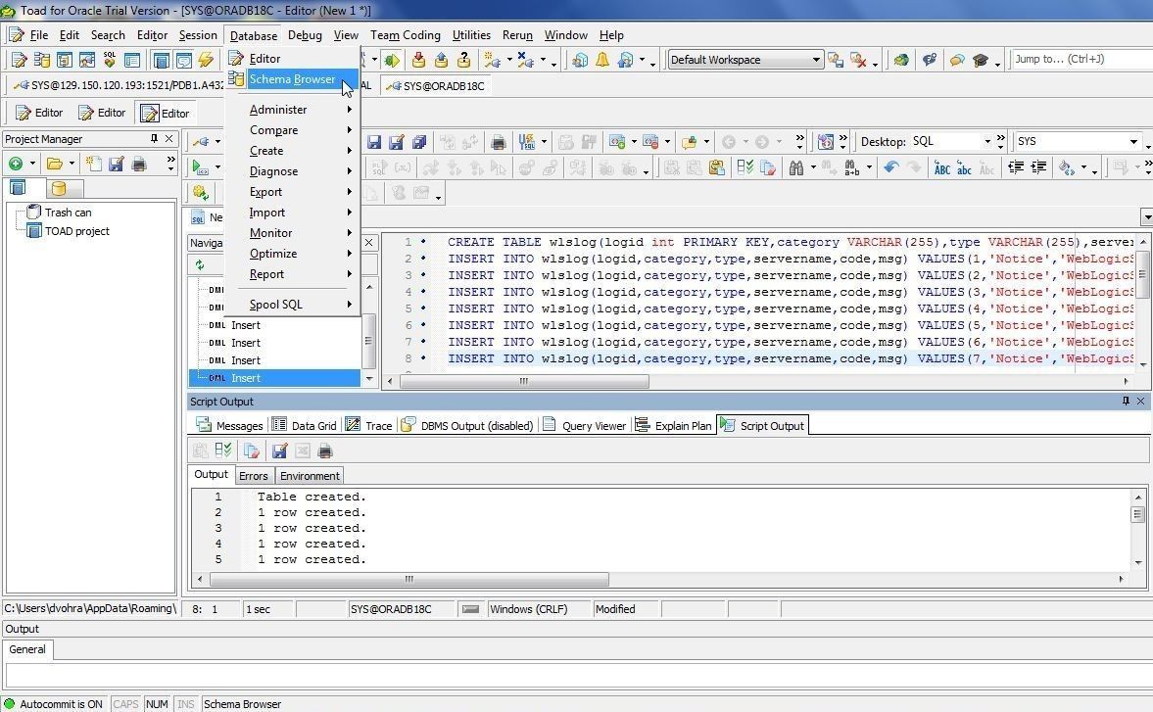Click the new connection plug icon with star

pyautogui.click(x=492, y=60)
